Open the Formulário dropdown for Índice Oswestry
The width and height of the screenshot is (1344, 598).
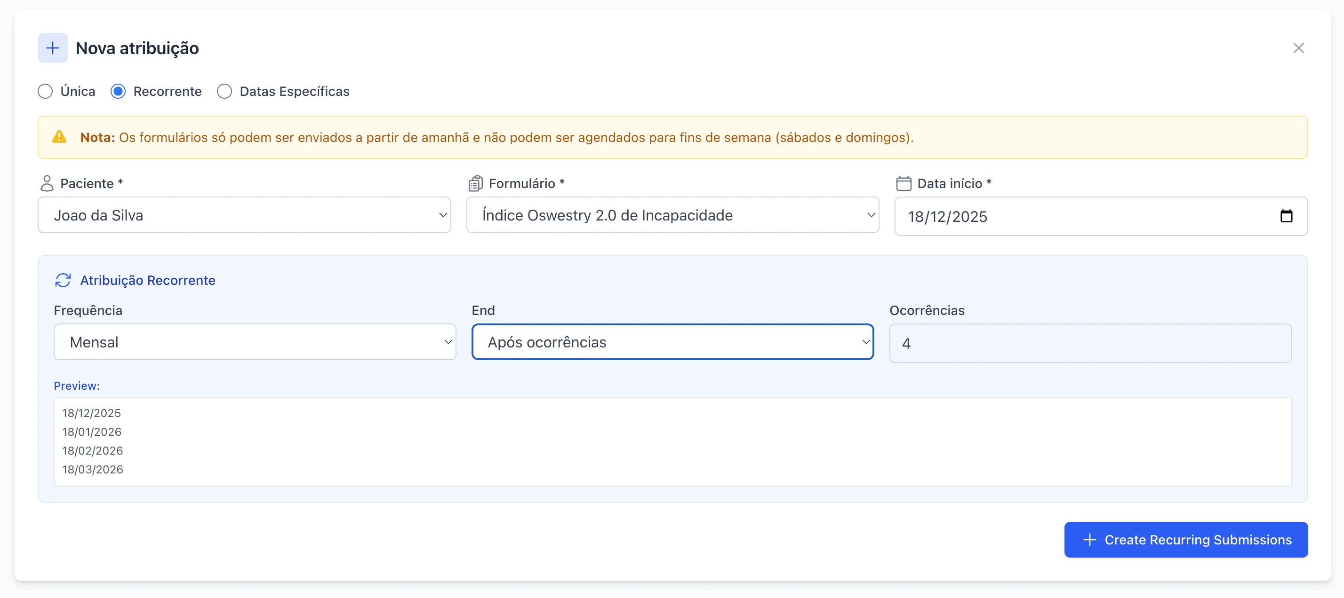click(x=672, y=215)
